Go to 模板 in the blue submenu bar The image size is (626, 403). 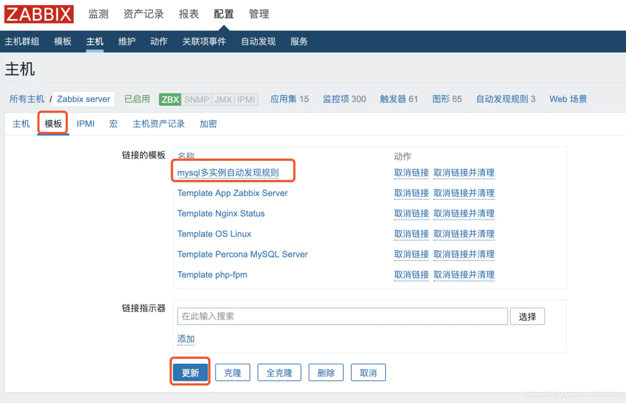(63, 41)
